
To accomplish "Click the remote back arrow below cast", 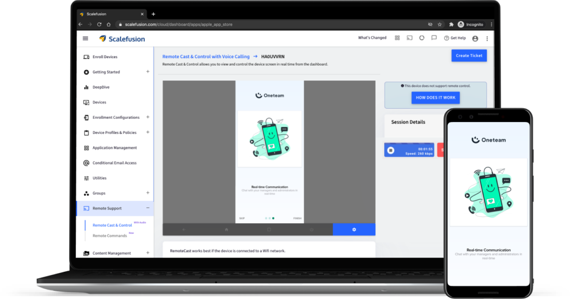I will click(x=184, y=230).
